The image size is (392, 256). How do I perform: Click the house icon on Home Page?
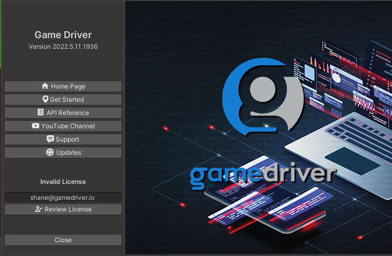click(x=45, y=86)
